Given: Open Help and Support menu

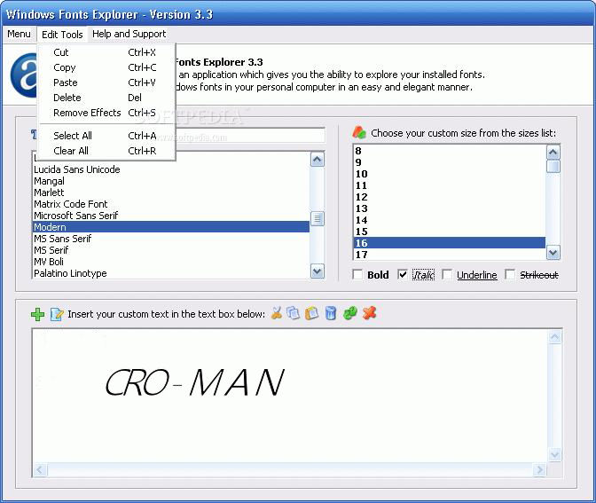Looking at the screenshot, I should coord(129,35).
